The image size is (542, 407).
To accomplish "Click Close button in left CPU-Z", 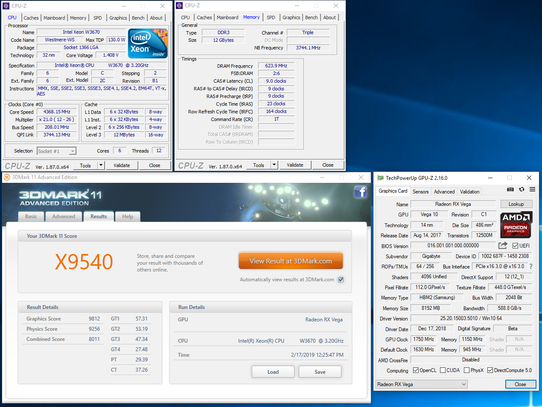I will point(154,165).
